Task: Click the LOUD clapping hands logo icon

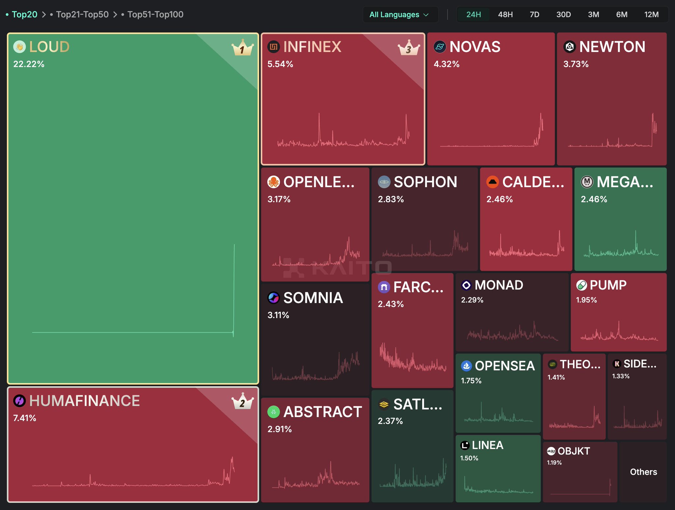Action: coord(19,47)
